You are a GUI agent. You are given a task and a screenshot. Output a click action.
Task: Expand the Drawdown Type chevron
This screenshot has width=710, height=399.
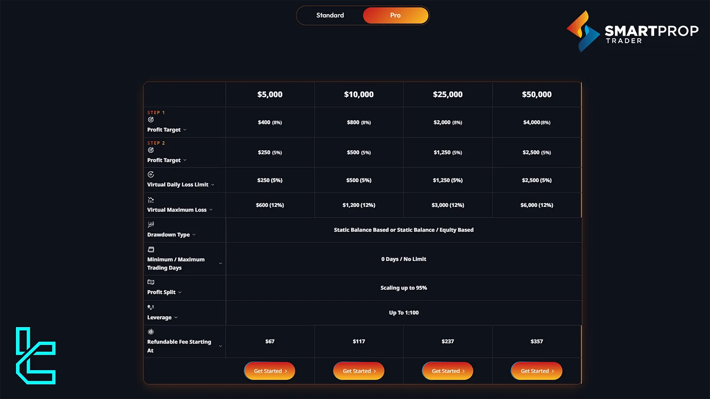pyautogui.click(x=194, y=235)
